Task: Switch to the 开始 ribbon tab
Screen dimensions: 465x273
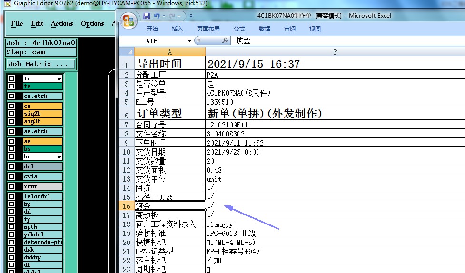Action: [x=152, y=29]
